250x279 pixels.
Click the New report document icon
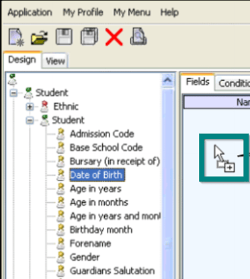click(x=16, y=37)
